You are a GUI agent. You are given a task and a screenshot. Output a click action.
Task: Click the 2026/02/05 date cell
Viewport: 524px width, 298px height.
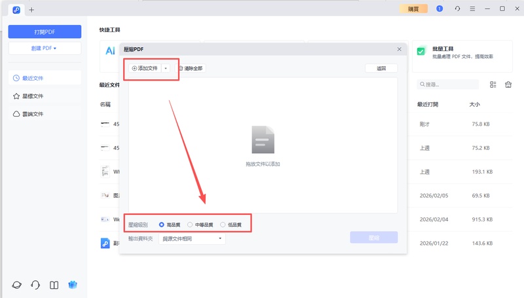click(434, 195)
